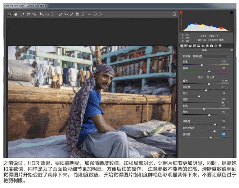Screen dimensions: 239x188
Task: Click the 清晰度 (Clarity) slider handle
Action: pyautogui.click(x=215, y=124)
